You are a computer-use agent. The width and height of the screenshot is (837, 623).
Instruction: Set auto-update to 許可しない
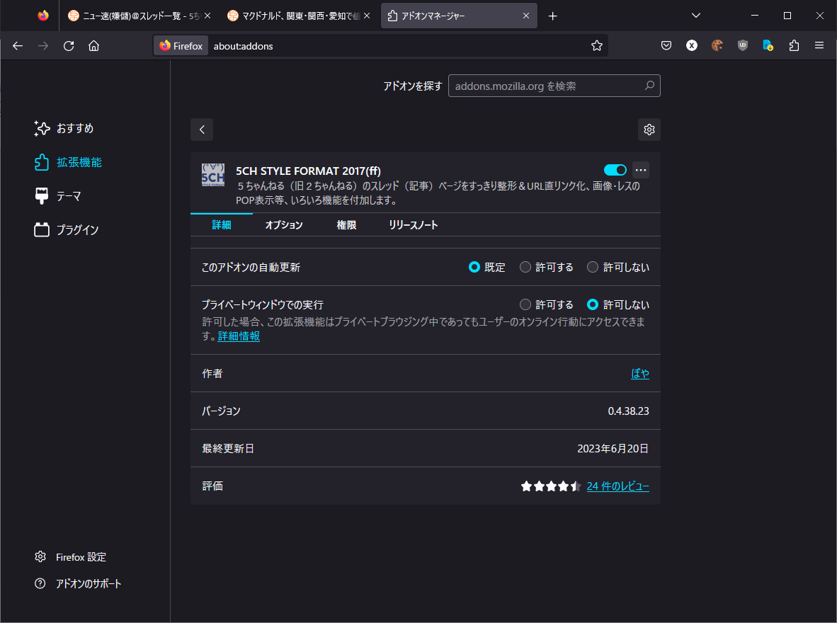[x=593, y=267]
